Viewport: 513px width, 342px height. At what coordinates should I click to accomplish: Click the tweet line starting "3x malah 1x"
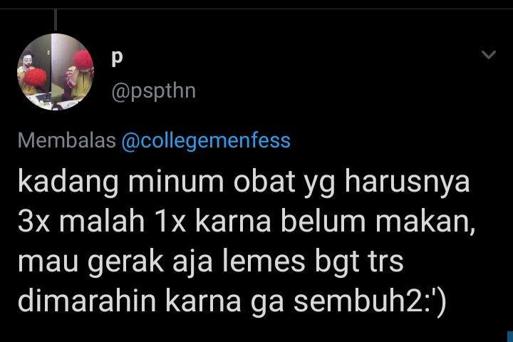(x=247, y=222)
